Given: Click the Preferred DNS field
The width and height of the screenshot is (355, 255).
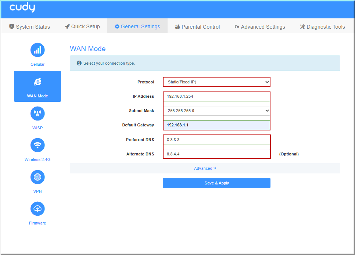Looking at the screenshot, I should [216, 140].
